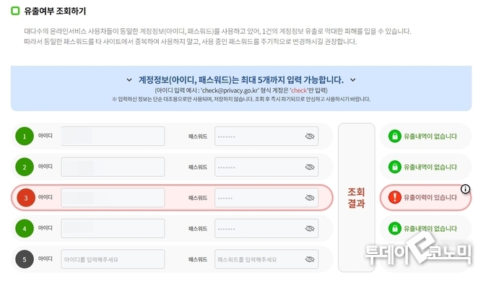Click the row 4 패스워드 input field
The height and width of the screenshot is (283, 491).
coord(266,228)
